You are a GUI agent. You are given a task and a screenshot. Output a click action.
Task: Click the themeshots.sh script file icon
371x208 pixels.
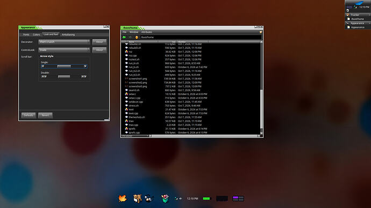(126, 117)
